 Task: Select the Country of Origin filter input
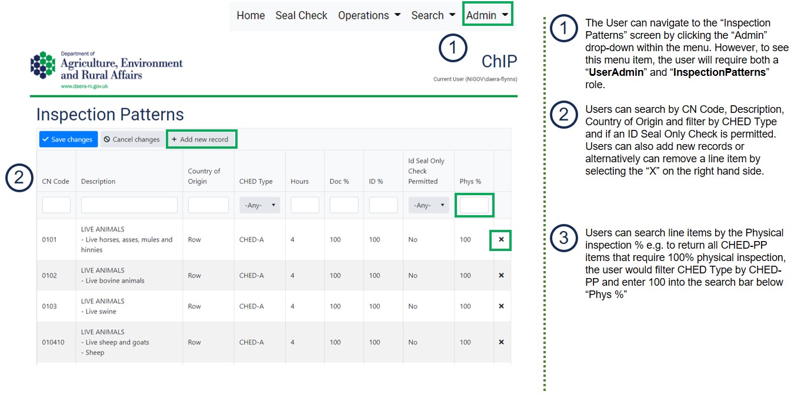tap(208, 205)
